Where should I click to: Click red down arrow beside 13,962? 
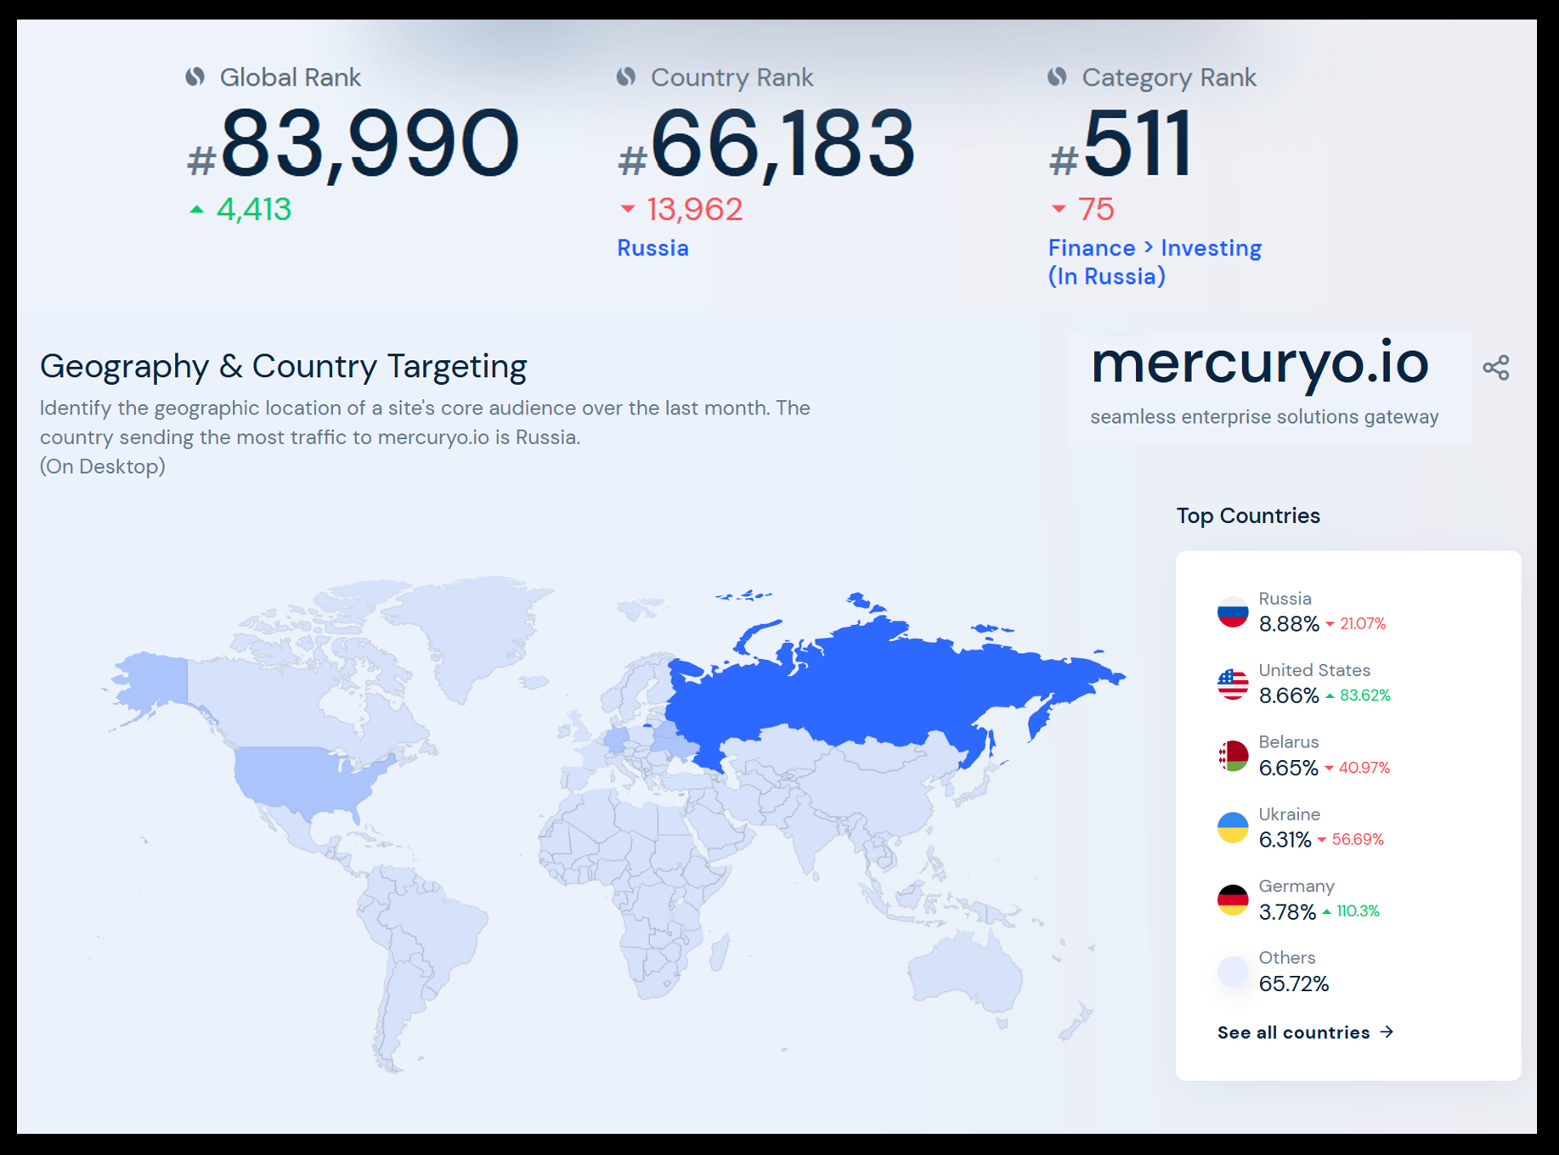coord(628,209)
